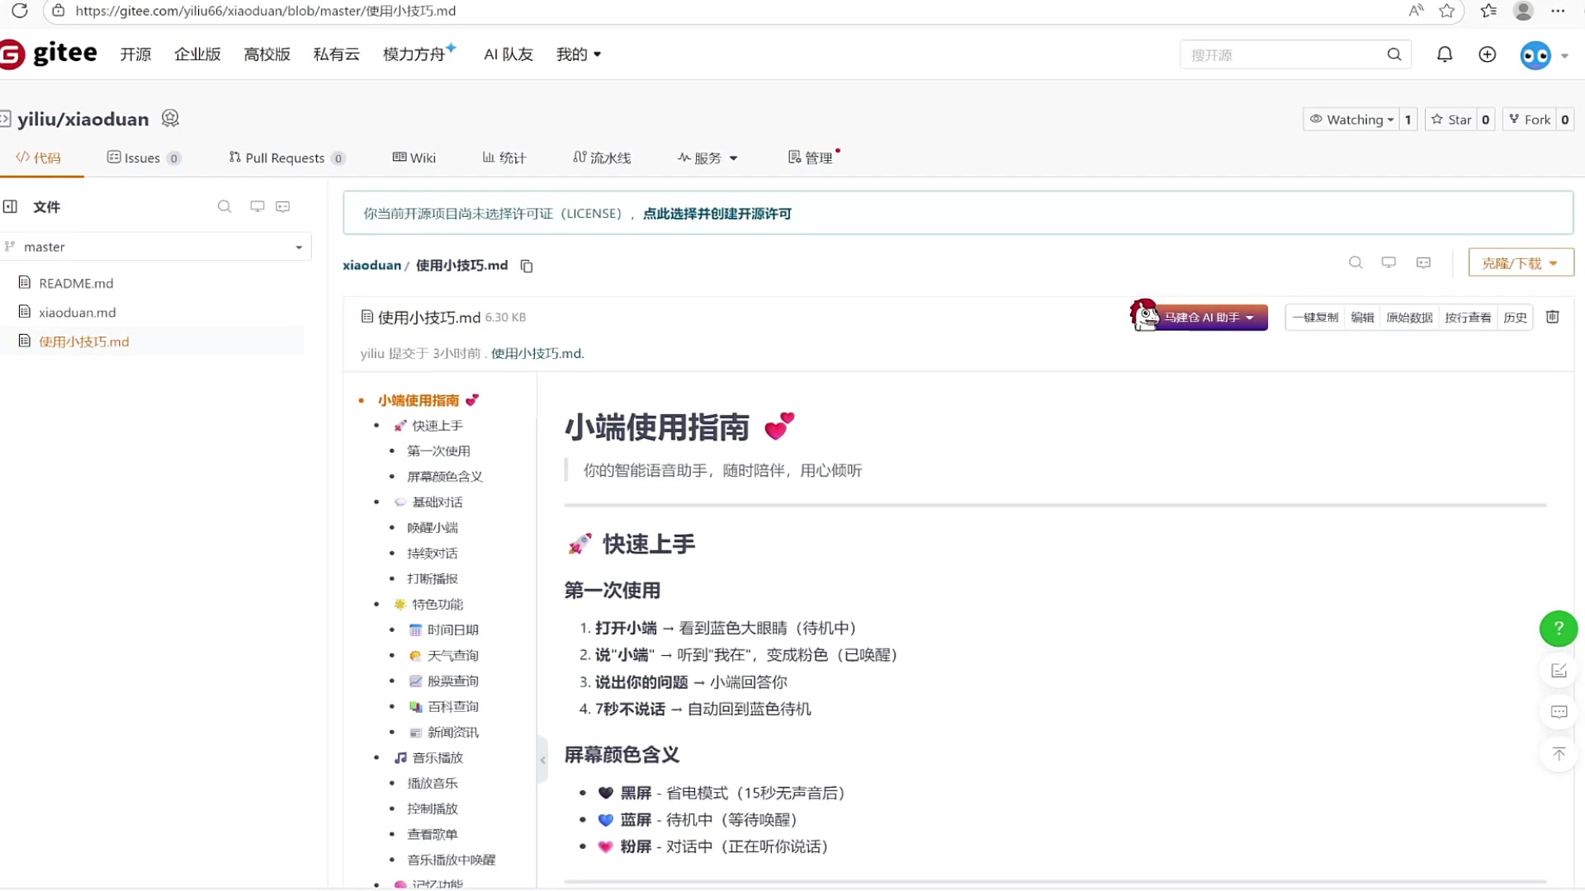Open the Watching dropdown
Image resolution: width=1585 pixels, height=891 pixels.
1352,120
